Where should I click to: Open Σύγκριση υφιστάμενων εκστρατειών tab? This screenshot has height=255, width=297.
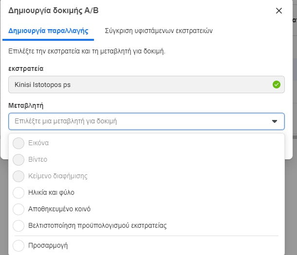pyautogui.click(x=159, y=31)
